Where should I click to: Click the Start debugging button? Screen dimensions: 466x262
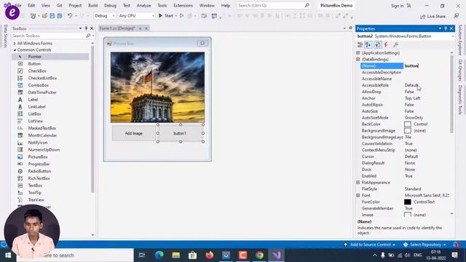pyautogui.click(x=166, y=15)
